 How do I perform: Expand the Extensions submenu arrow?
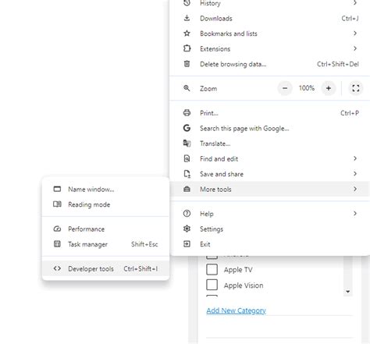(x=355, y=48)
